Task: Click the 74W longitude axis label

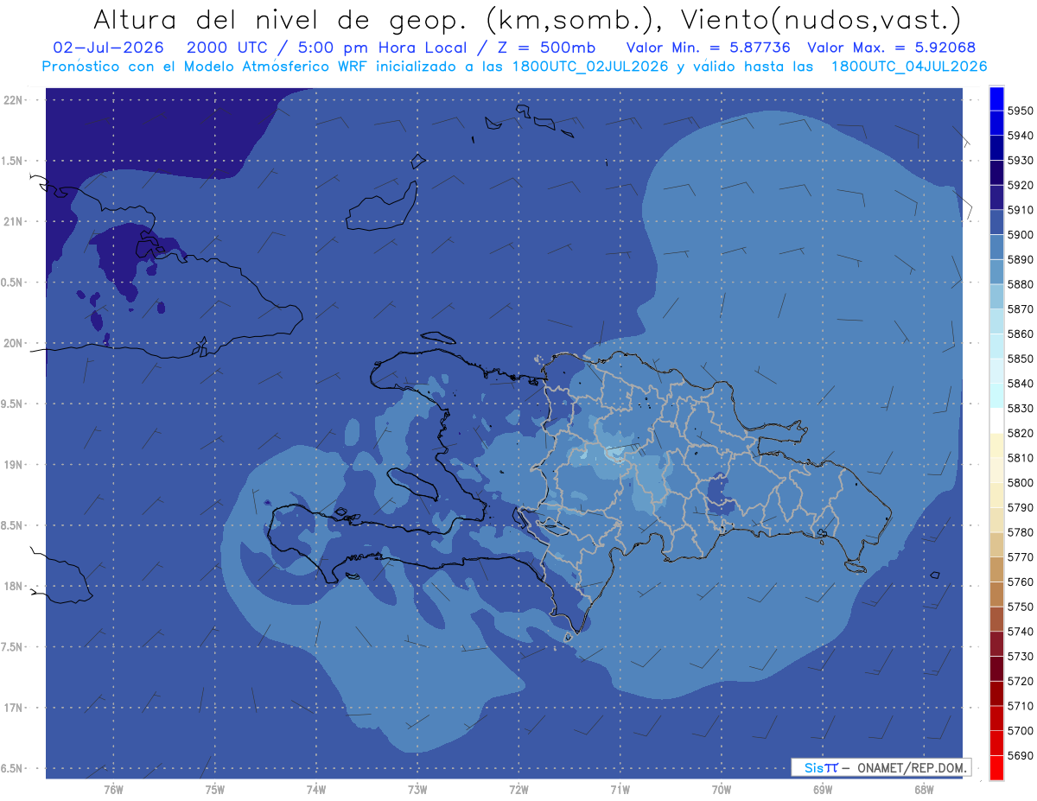Action: tap(316, 789)
